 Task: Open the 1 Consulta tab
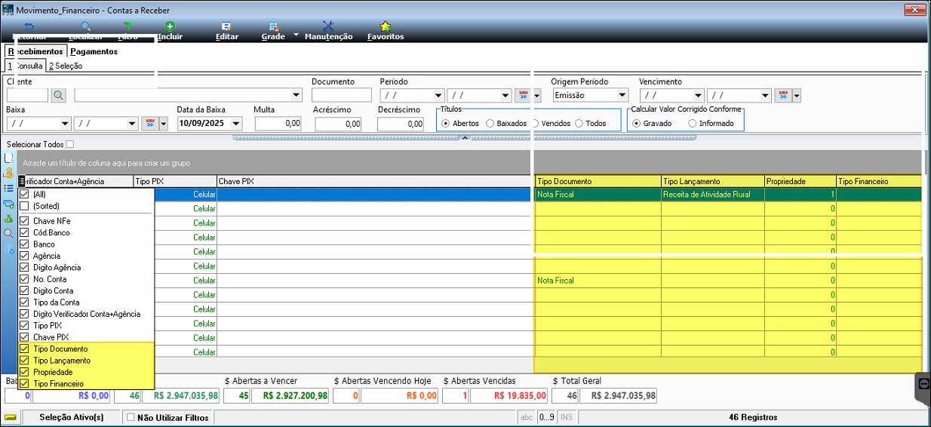tap(25, 66)
